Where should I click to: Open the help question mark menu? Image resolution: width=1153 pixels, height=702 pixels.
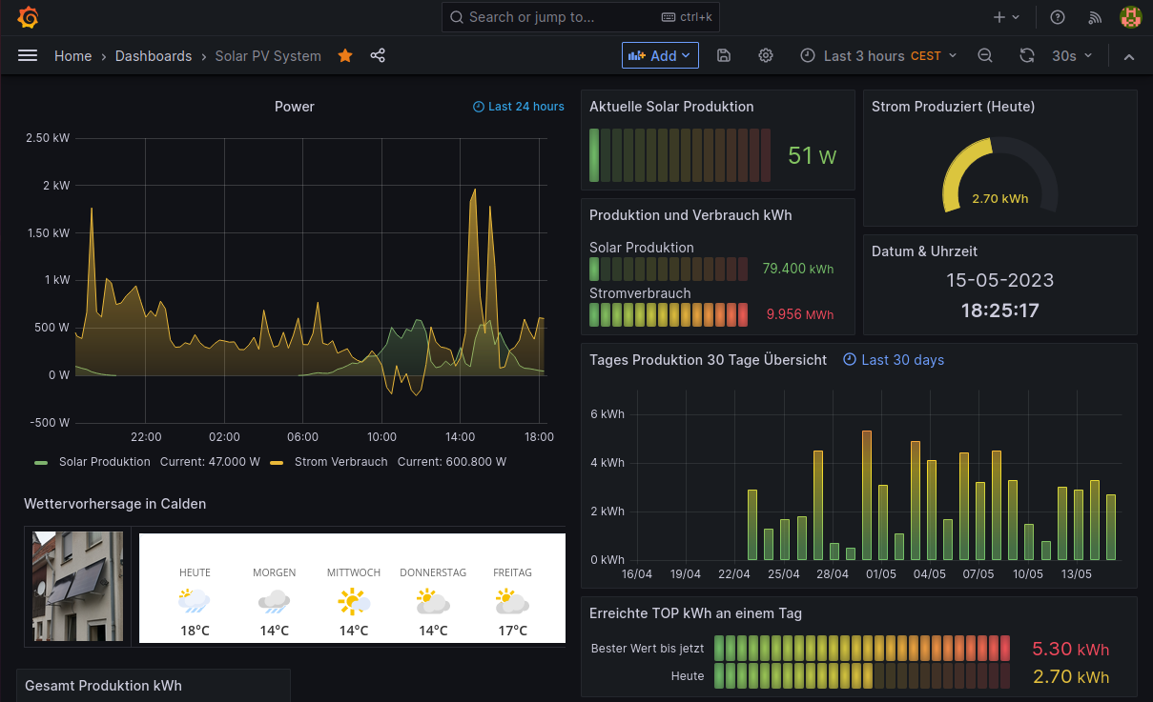(1058, 17)
